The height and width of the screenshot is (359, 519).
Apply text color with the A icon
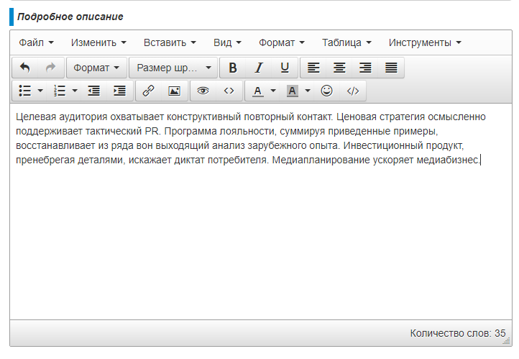258,91
